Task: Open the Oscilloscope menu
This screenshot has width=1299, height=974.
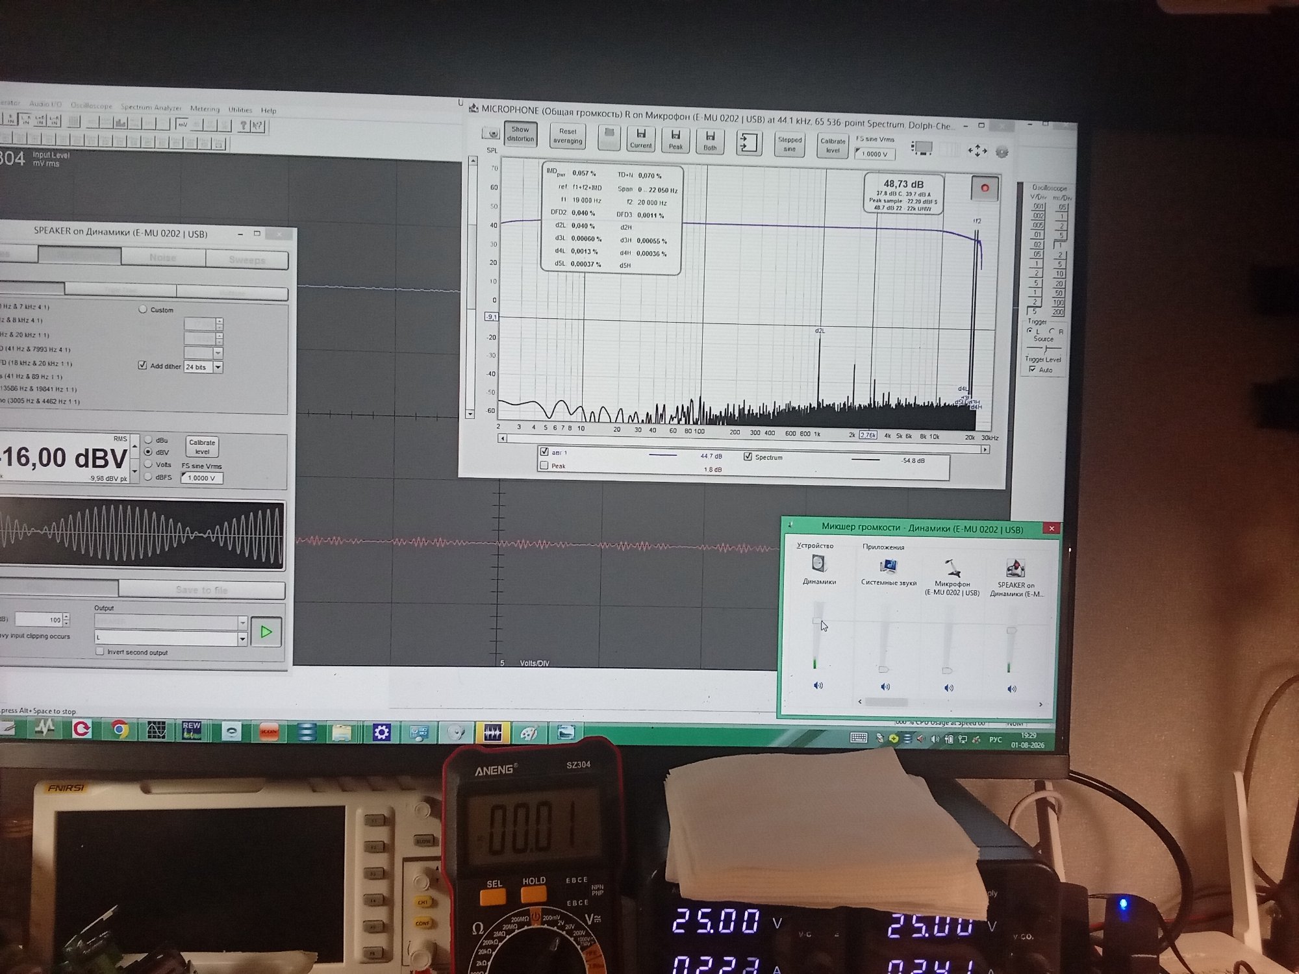Action: tap(92, 105)
